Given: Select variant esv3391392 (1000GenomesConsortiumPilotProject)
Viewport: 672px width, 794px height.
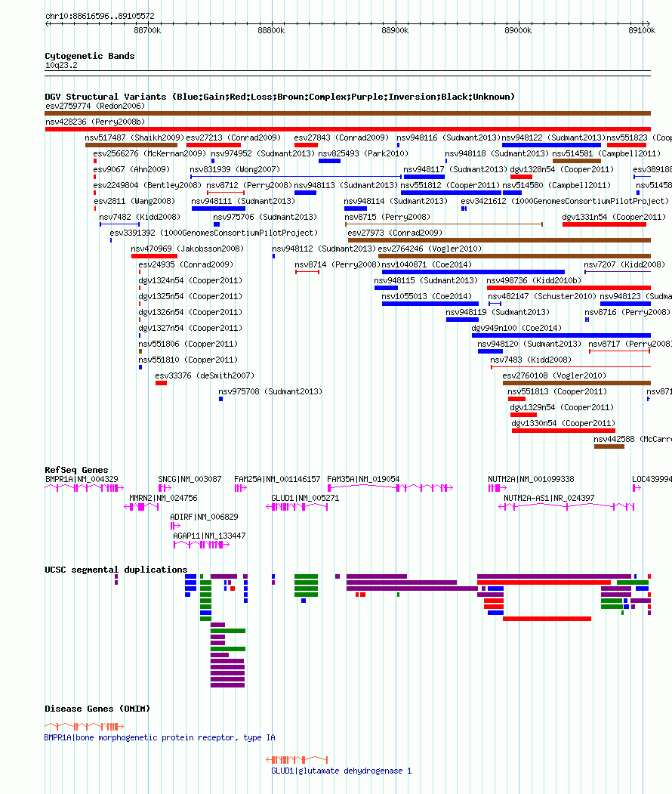Looking at the screenshot, I should [214, 233].
